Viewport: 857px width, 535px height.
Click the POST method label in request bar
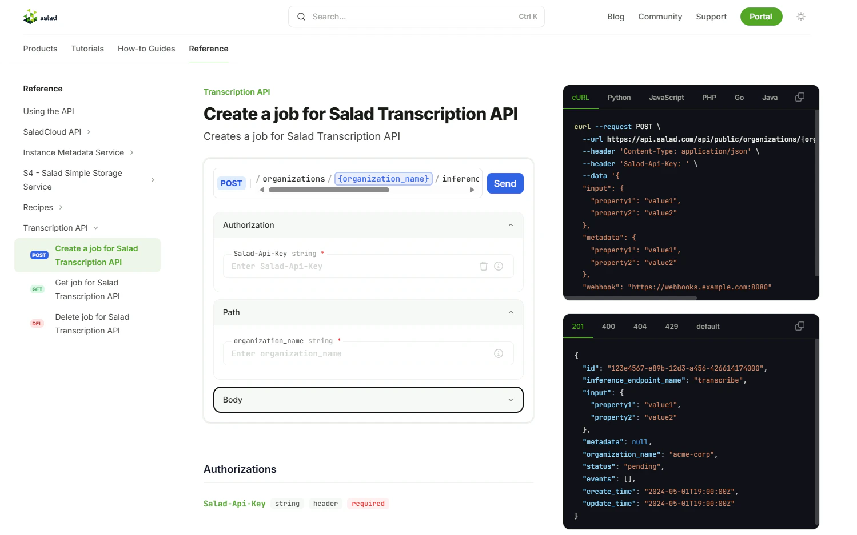pos(232,183)
